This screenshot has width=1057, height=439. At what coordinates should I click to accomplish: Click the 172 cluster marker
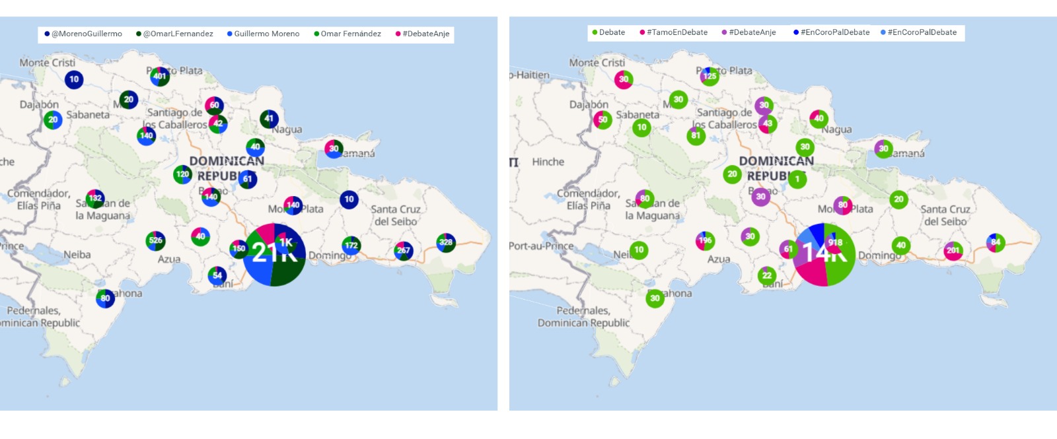coord(351,246)
